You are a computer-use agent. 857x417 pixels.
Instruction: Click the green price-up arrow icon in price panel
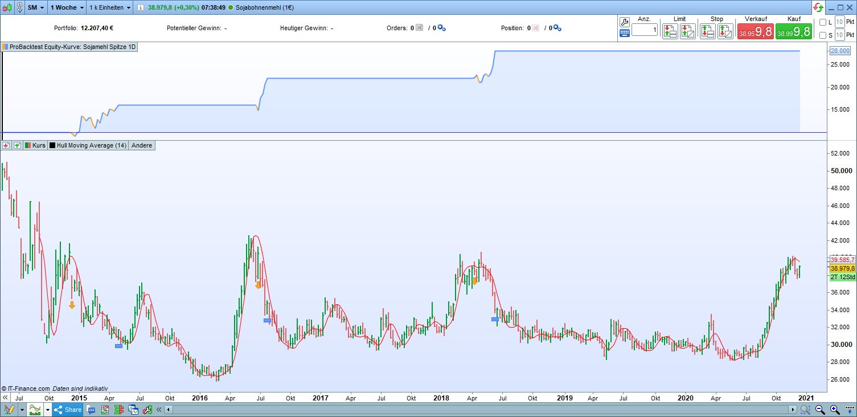pyautogui.click(x=17, y=145)
